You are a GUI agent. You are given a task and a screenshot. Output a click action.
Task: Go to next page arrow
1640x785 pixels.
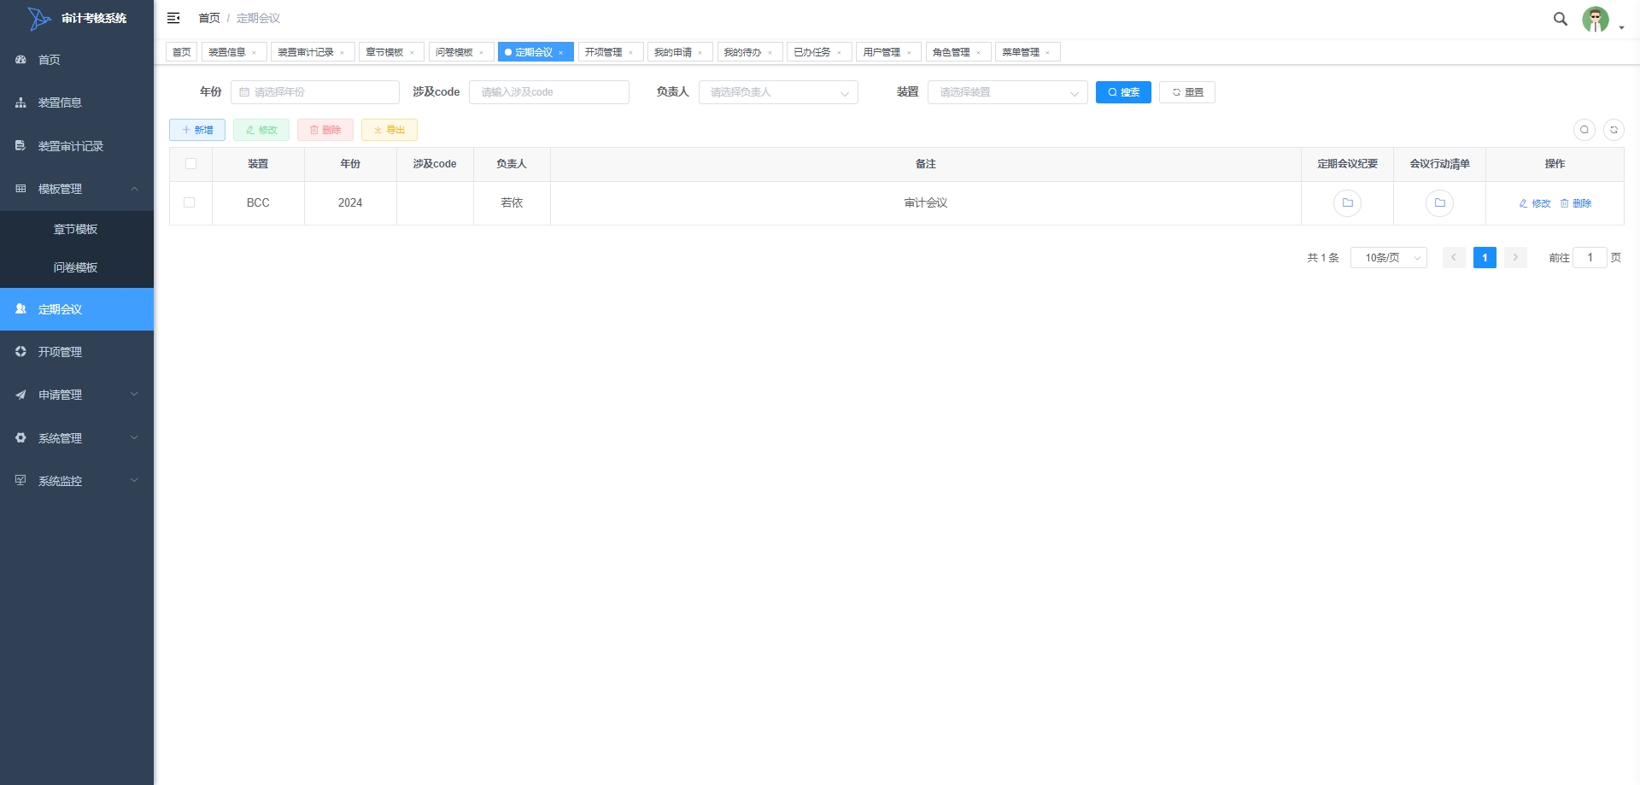click(1515, 258)
